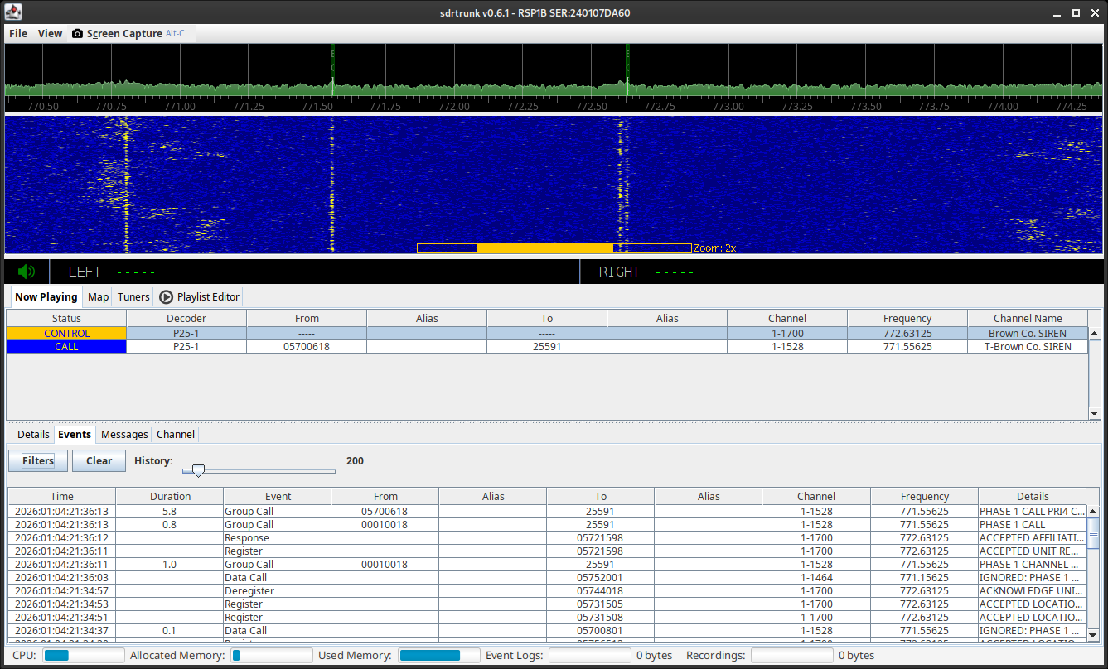The image size is (1108, 669).
Task: Mute audio with the green speaker icon
Action: pos(27,272)
